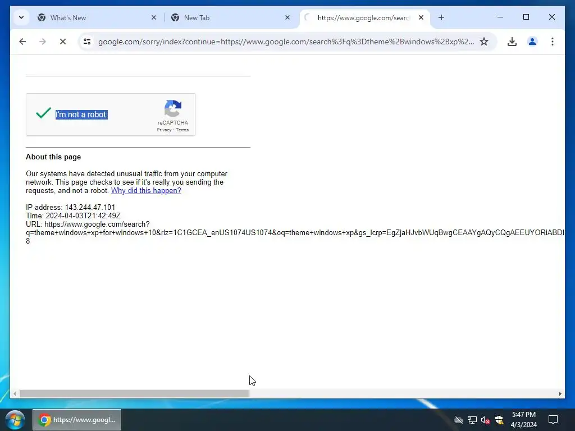Click the About this page heading
Image resolution: width=575 pixels, height=431 pixels.
point(53,157)
